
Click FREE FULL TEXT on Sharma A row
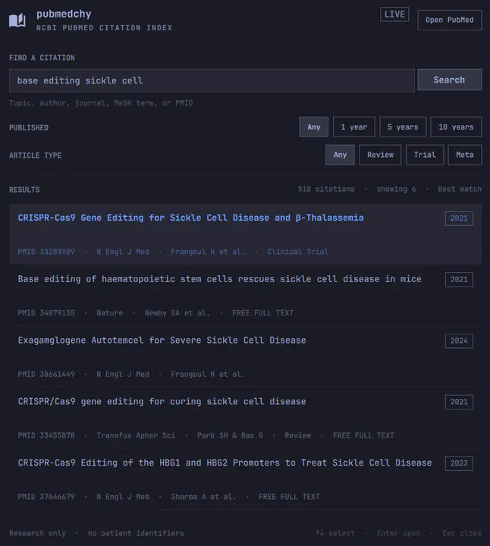(289, 497)
